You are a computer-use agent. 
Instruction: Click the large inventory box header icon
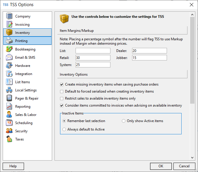(64, 19)
